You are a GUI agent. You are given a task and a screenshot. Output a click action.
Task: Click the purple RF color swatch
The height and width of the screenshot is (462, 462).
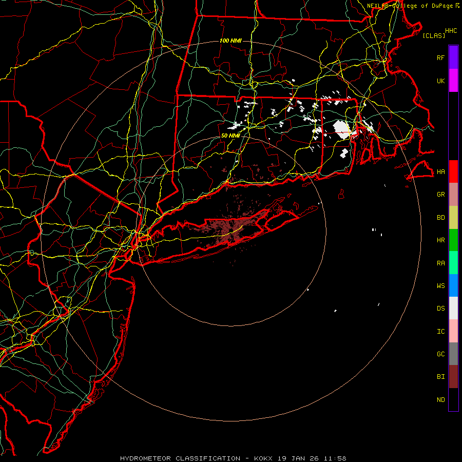453,57
